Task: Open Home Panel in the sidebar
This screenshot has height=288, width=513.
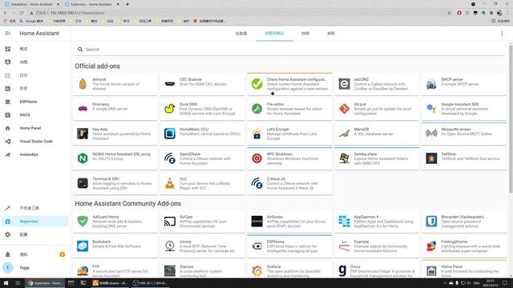Action: click(x=35, y=128)
